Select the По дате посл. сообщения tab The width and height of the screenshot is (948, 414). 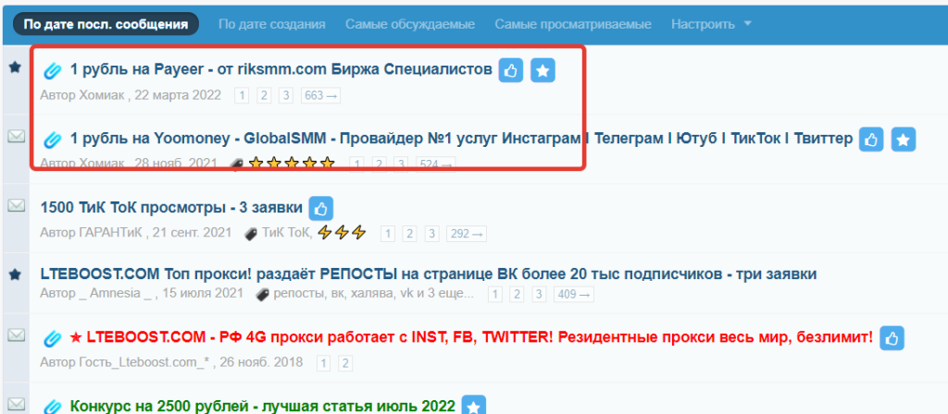pyautogui.click(x=106, y=24)
